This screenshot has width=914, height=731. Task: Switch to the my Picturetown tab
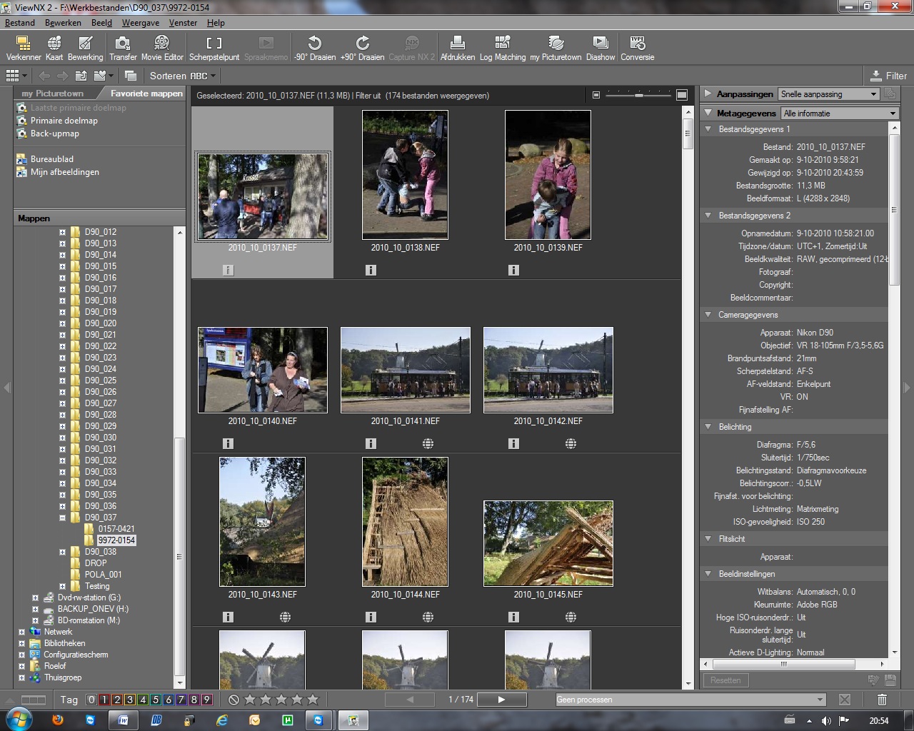tap(52, 94)
